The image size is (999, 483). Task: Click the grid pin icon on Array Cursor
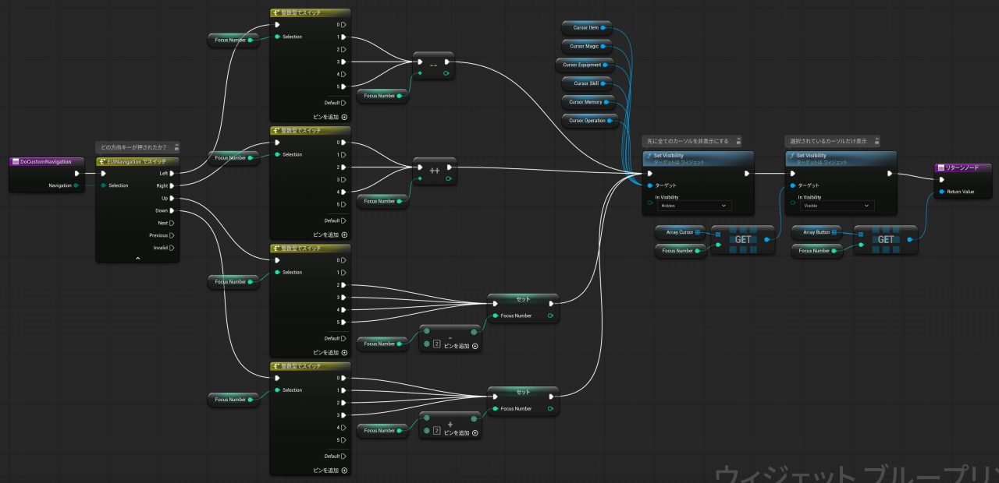pos(697,232)
